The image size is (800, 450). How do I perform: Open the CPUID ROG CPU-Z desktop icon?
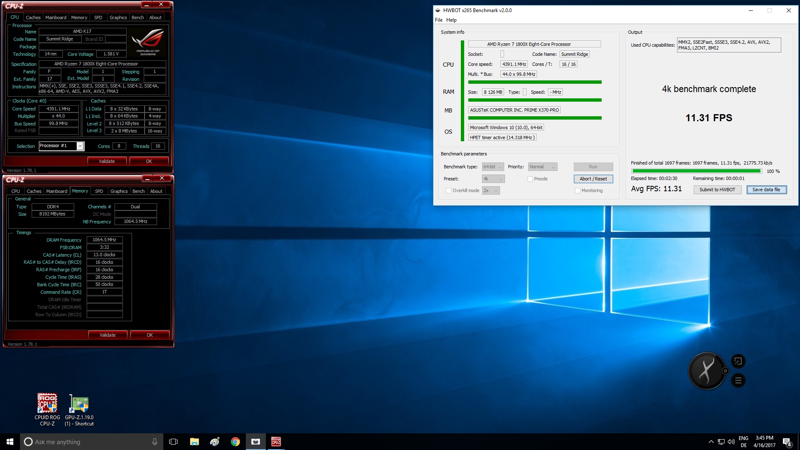tap(47, 410)
